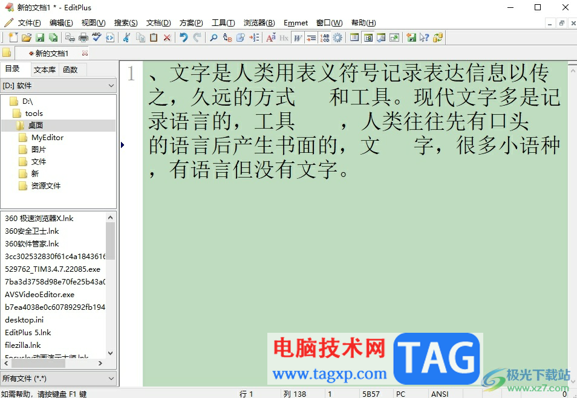577x398 pixels.
Task: Open font settings with the Aa icon
Action: point(271,37)
